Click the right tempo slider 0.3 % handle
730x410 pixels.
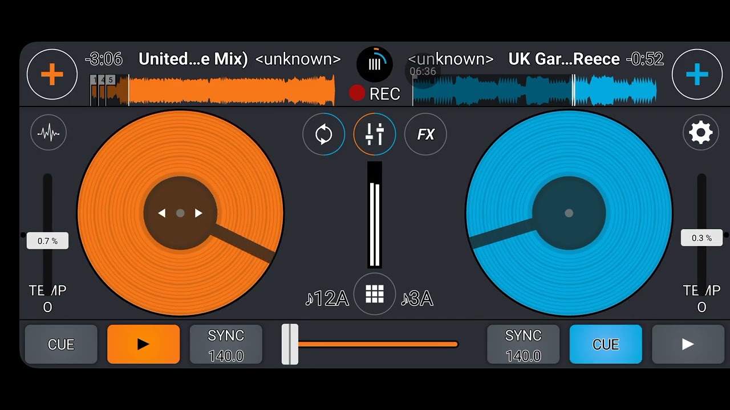702,238
